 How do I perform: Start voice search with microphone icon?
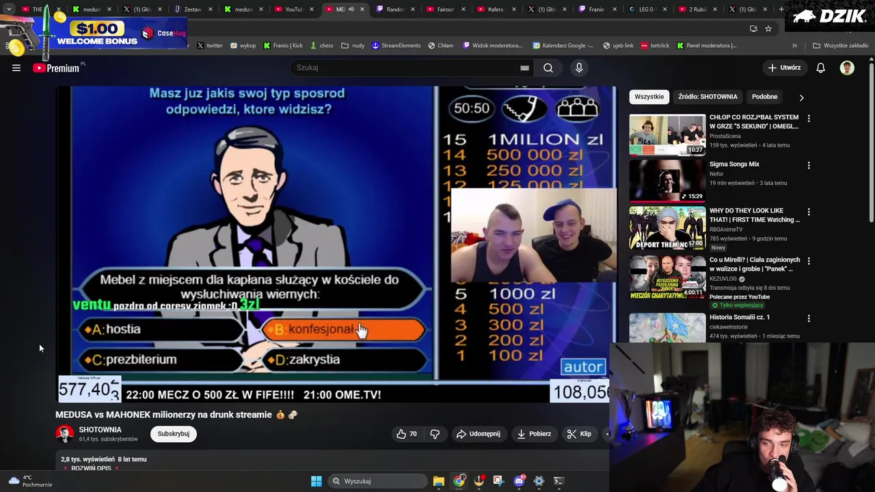tap(579, 68)
